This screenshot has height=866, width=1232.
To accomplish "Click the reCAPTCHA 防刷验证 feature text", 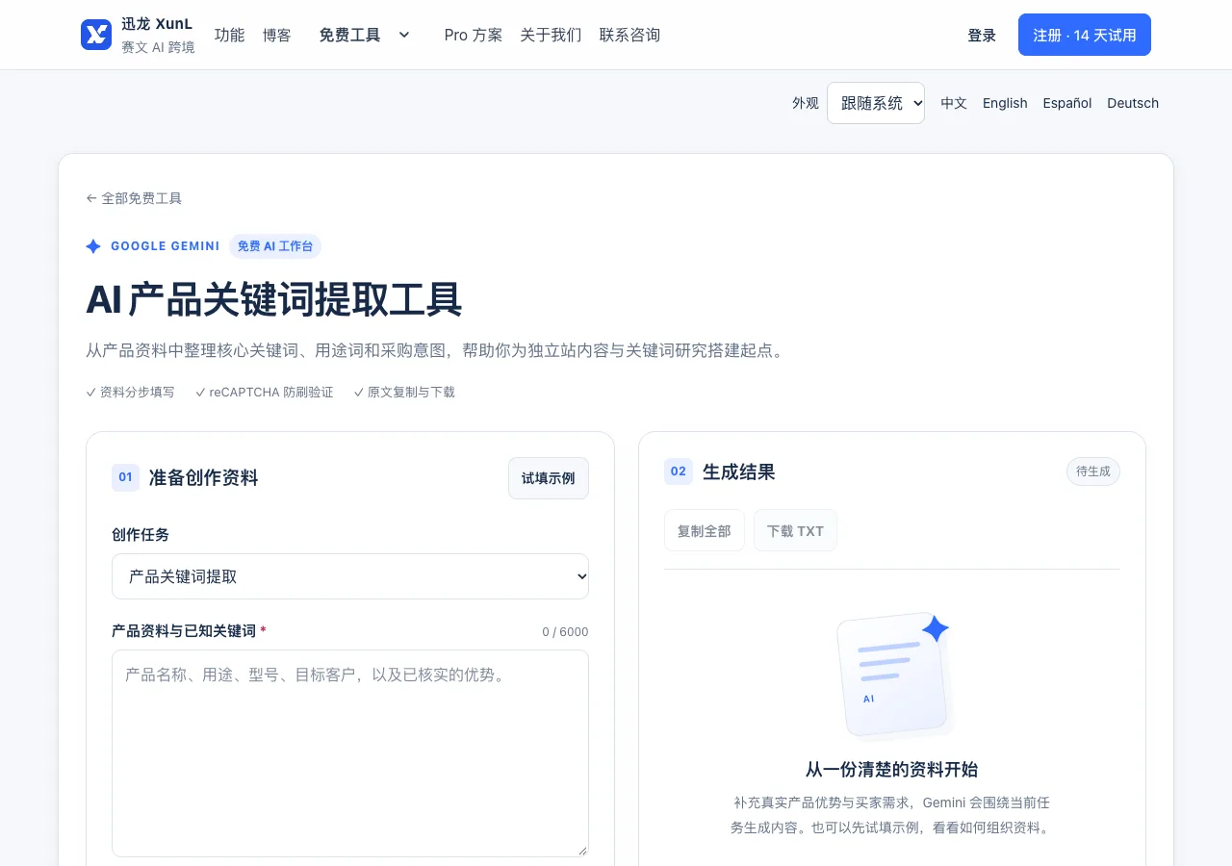I will (265, 393).
